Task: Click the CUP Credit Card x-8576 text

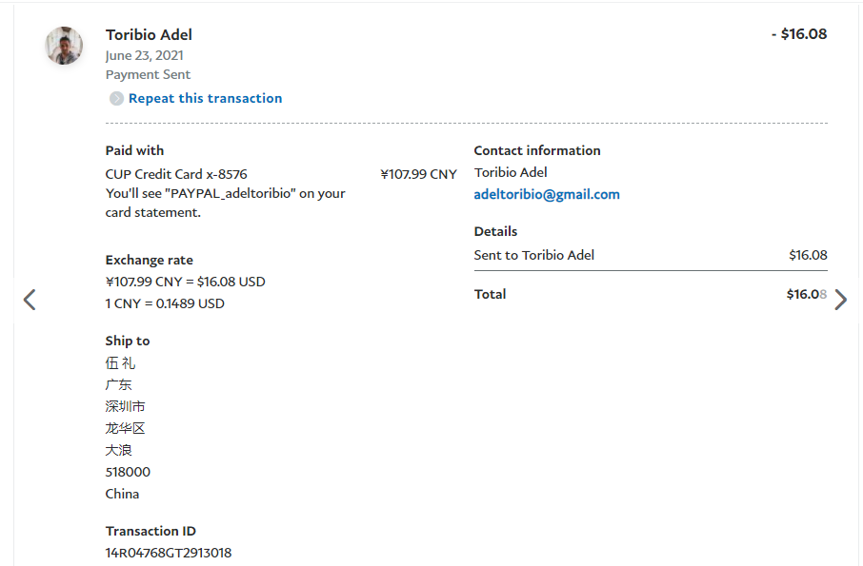Action: point(176,174)
